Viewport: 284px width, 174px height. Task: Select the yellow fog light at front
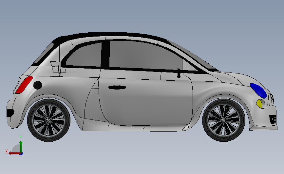(259, 104)
